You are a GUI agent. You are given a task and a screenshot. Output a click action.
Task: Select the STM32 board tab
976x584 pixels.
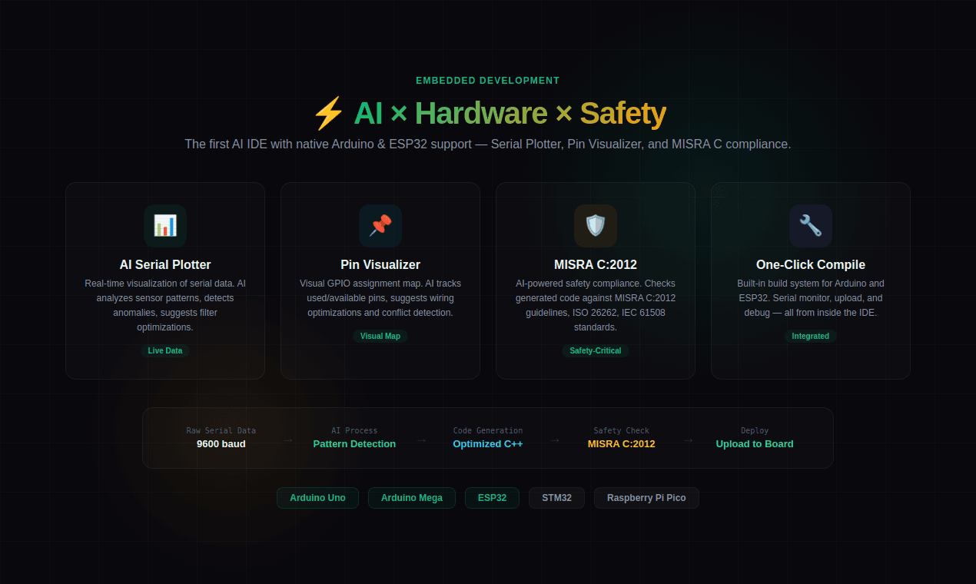click(556, 497)
